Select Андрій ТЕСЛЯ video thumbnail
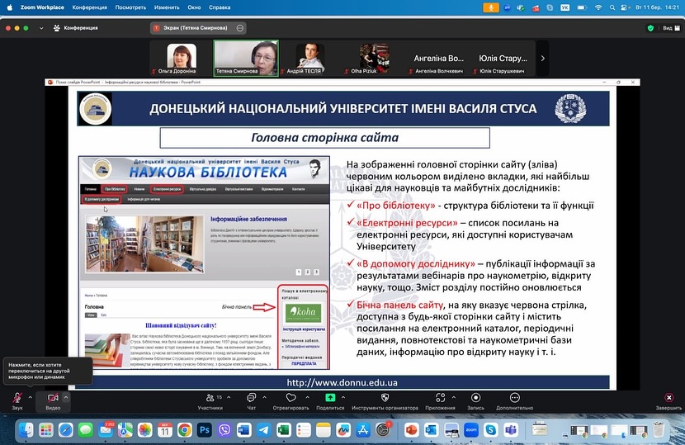 coord(310,59)
